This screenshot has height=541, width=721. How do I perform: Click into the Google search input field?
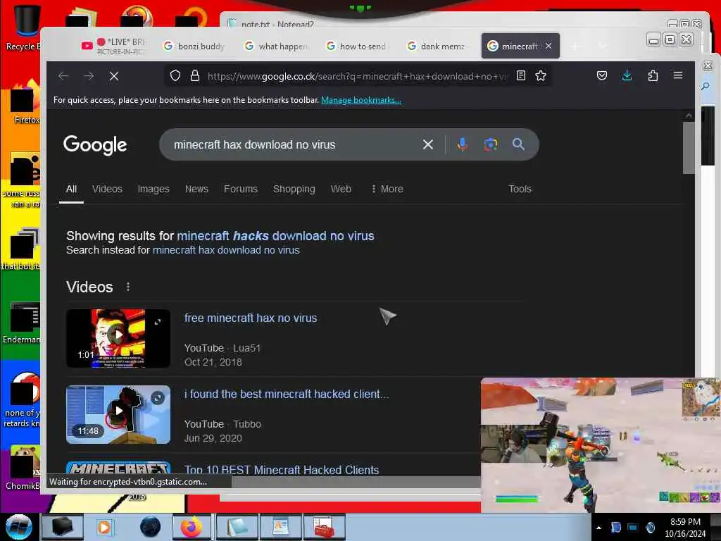[294, 144]
